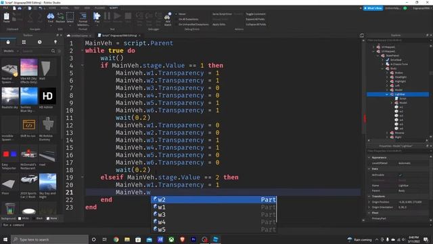Open Toolbox search filter options icon
Image resolution: width=433 pixels, height=244 pixels.
59,52
